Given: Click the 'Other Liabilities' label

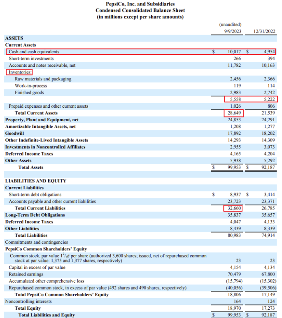Looking at the screenshot, I should coord(22,228).
